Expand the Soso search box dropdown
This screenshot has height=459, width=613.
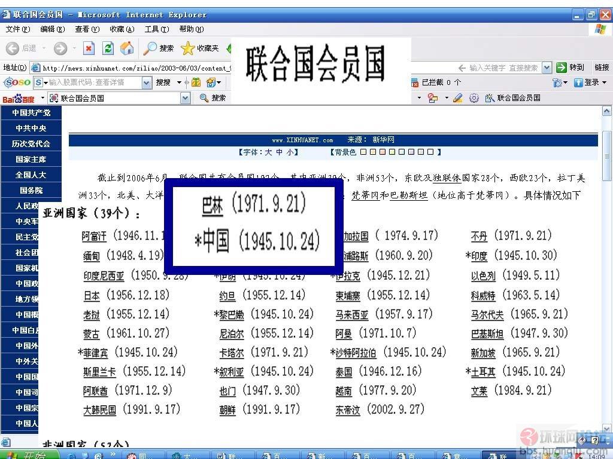pyautogui.click(x=147, y=82)
